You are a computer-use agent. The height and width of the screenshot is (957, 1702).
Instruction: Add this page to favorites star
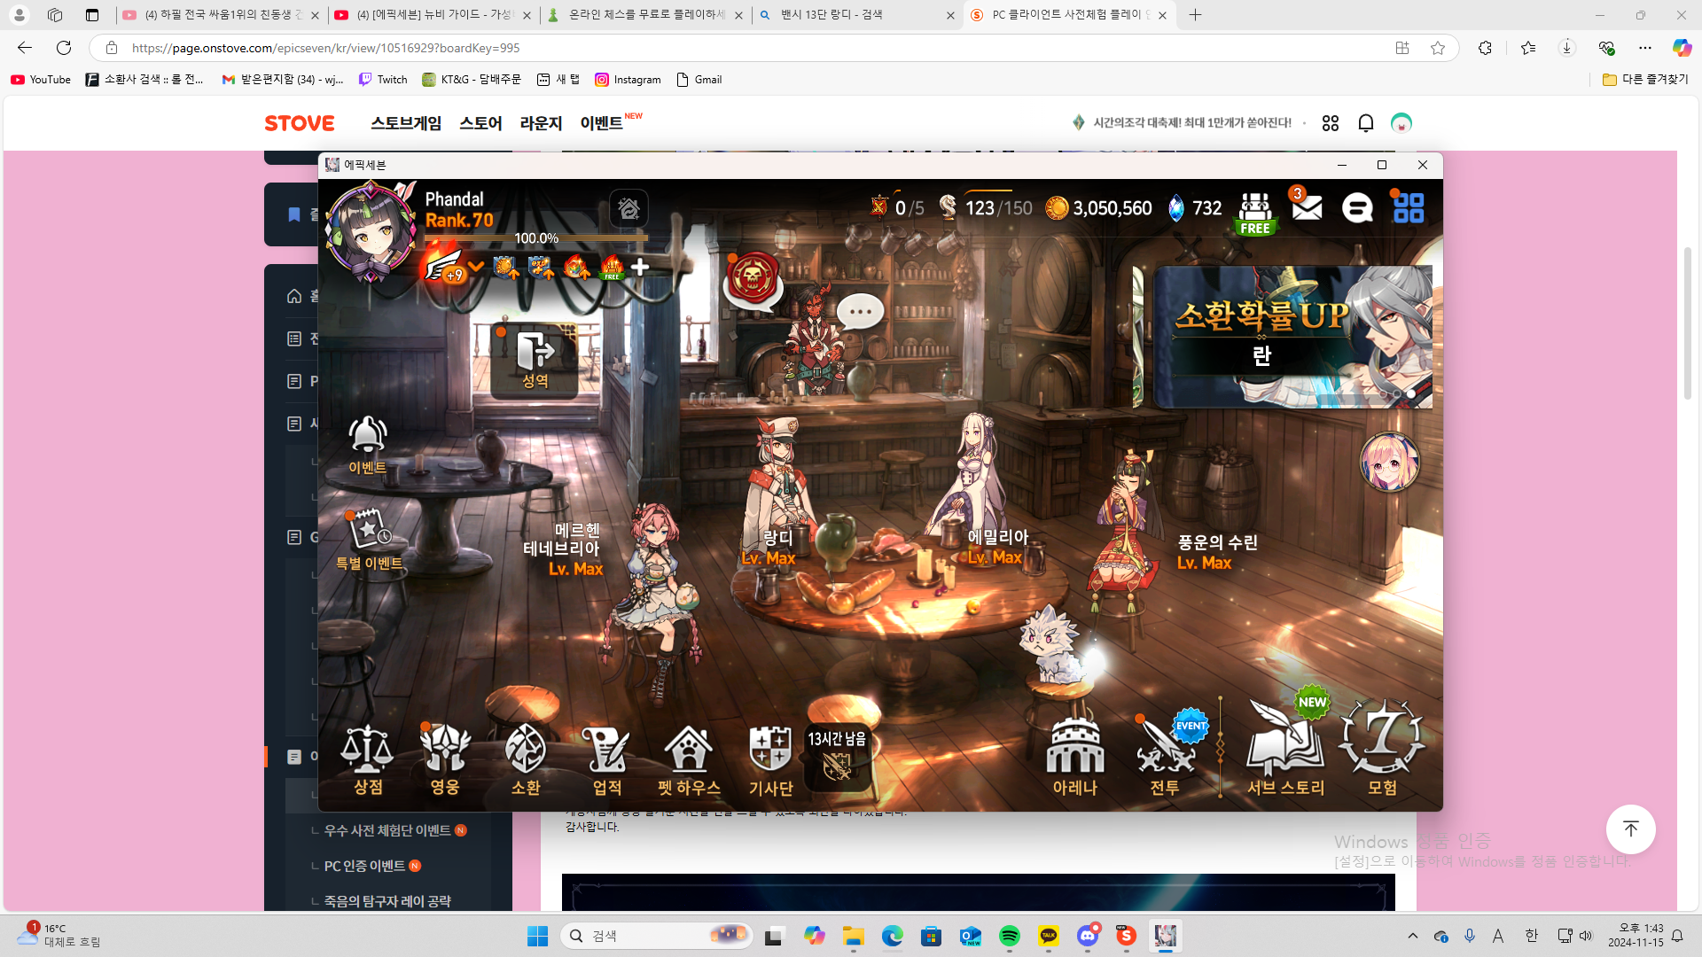(1437, 48)
